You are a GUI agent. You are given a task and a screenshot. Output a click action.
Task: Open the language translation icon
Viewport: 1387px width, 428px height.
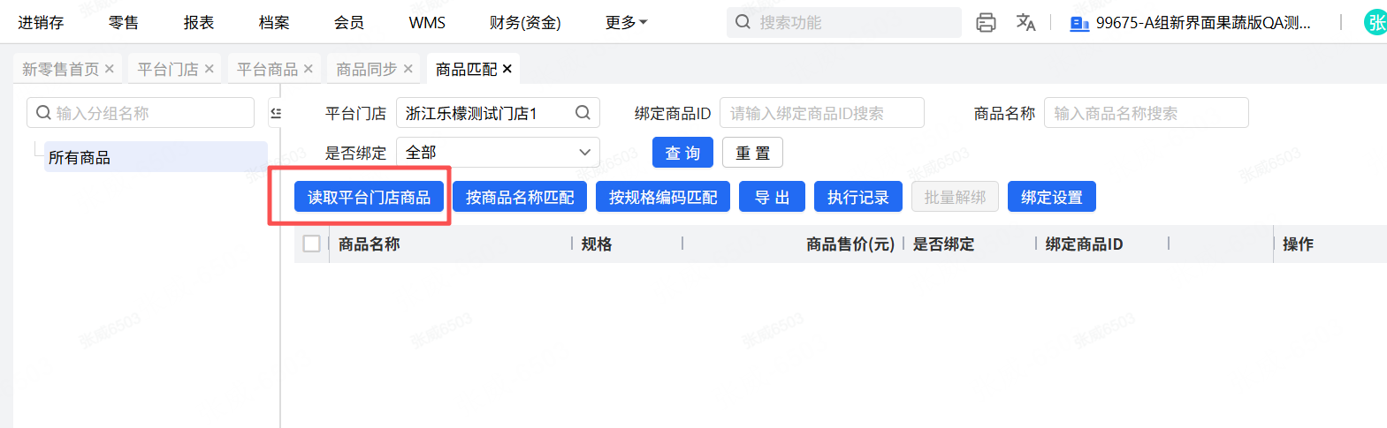1025,23
